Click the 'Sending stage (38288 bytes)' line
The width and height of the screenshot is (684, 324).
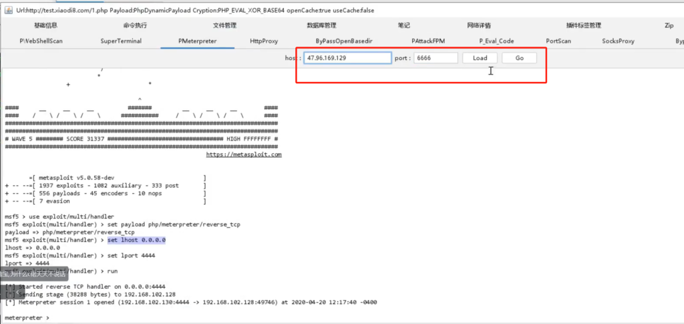pos(91,295)
